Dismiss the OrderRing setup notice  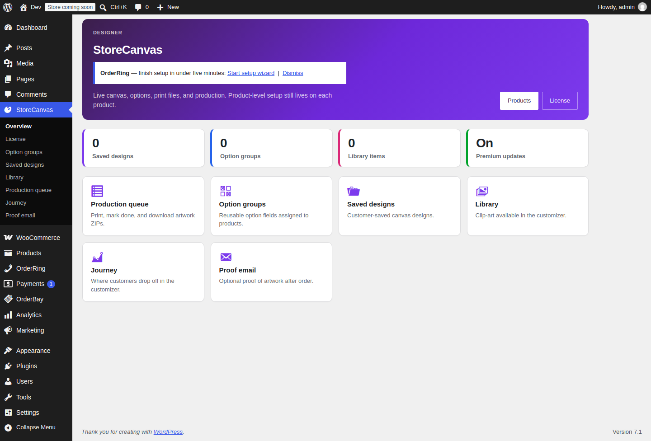[x=293, y=73]
